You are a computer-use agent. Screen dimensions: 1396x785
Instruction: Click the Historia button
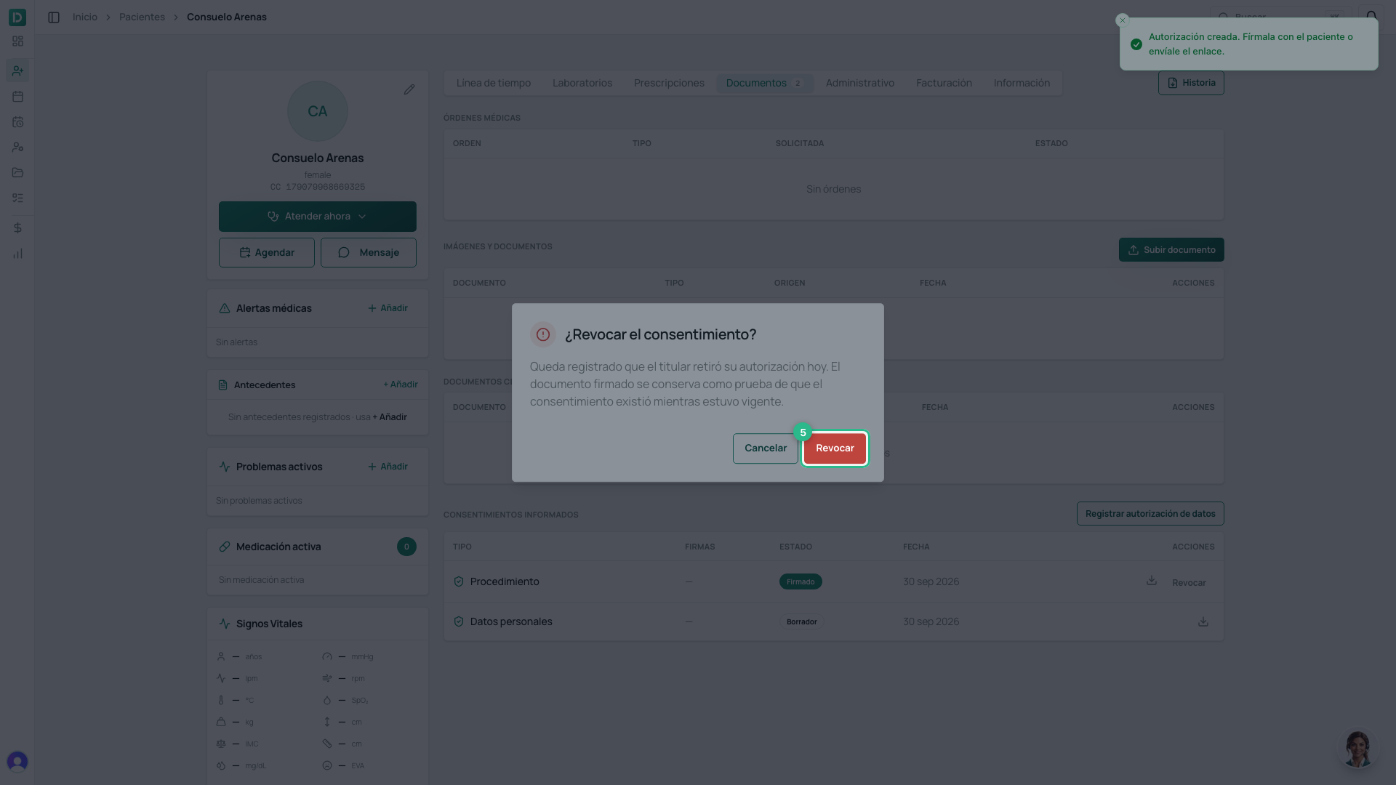(1191, 83)
